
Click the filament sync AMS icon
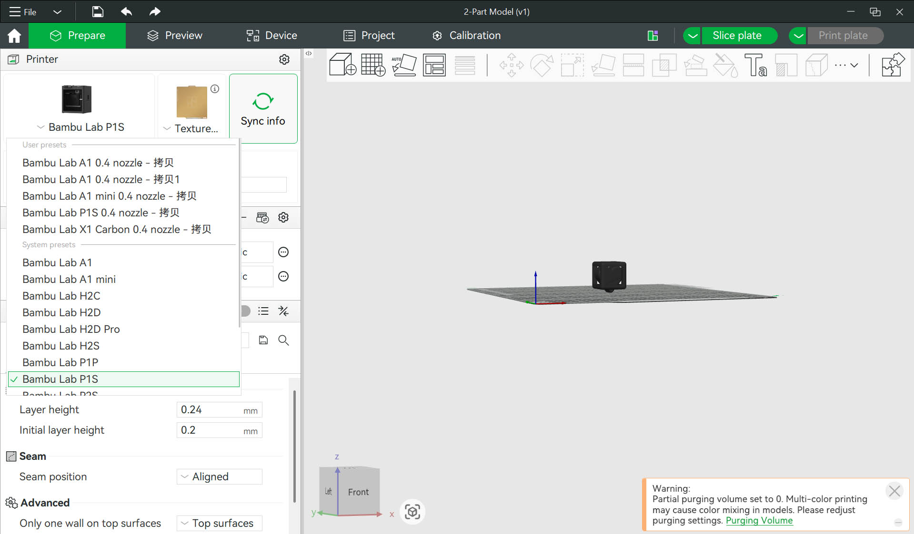pyautogui.click(x=262, y=218)
